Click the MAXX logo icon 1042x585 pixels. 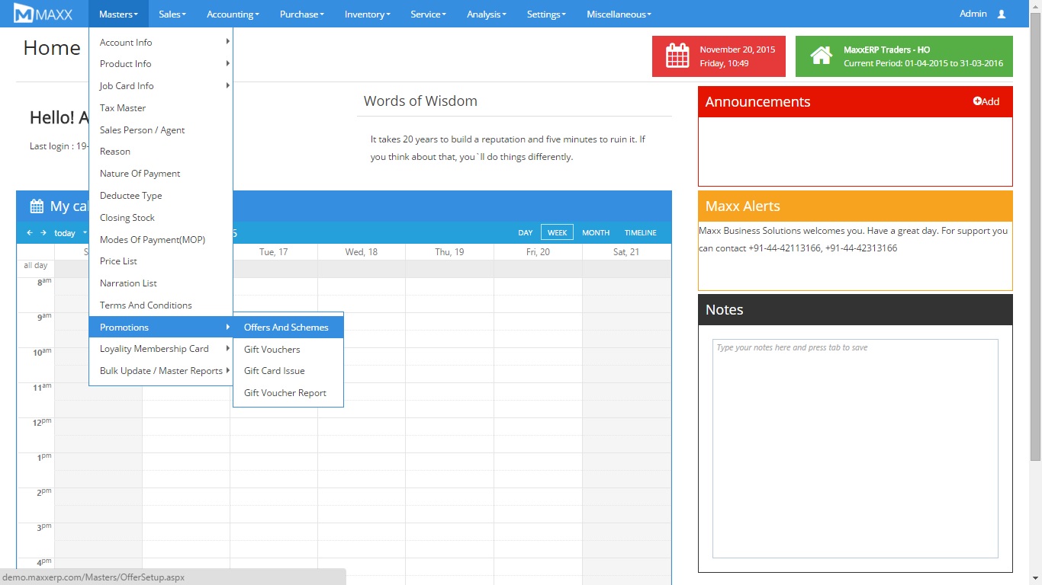point(24,14)
